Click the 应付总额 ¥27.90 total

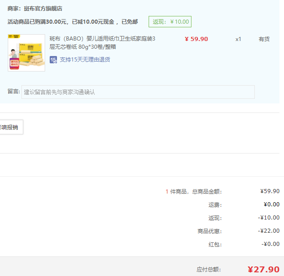coord(263,269)
